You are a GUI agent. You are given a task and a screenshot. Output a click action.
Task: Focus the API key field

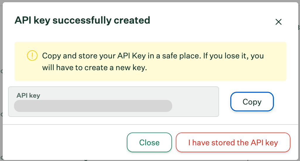pyautogui.click(x=113, y=102)
